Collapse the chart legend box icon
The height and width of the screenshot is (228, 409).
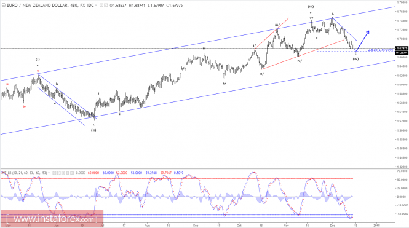point(4,5)
